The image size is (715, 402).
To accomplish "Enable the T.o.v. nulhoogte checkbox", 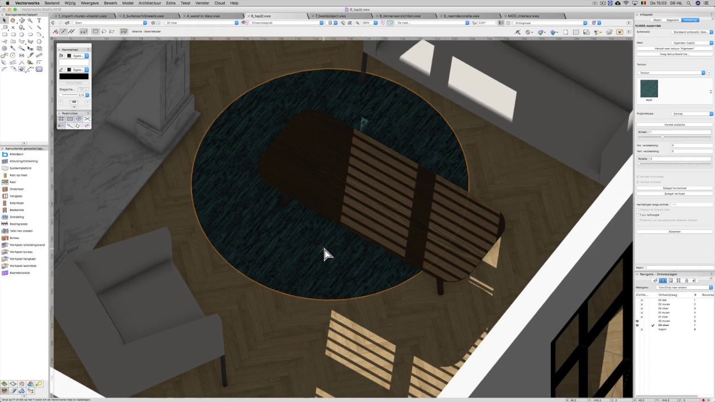I will coord(638,215).
